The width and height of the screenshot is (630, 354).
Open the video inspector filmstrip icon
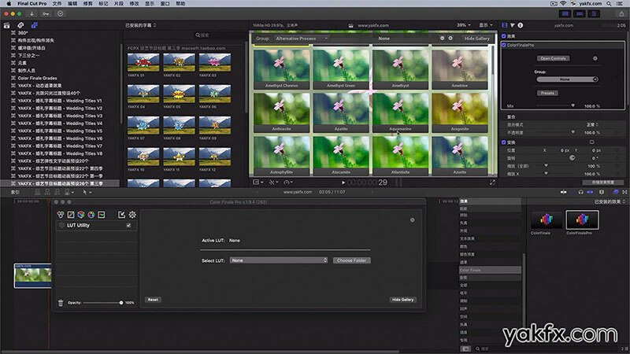click(x=505, y=25)
